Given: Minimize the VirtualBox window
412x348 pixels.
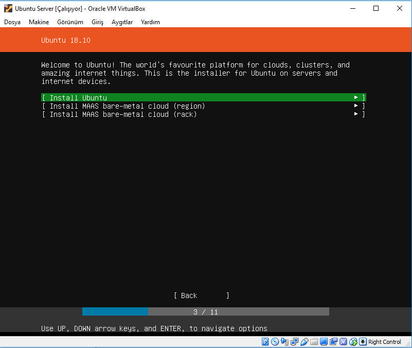Looking at the screenshot, I should tap(353, 8).
